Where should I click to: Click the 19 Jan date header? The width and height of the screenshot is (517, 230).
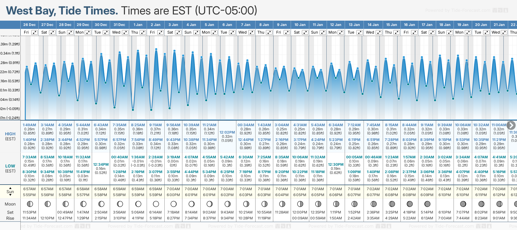pyautogui.click(x=463, y=25)
